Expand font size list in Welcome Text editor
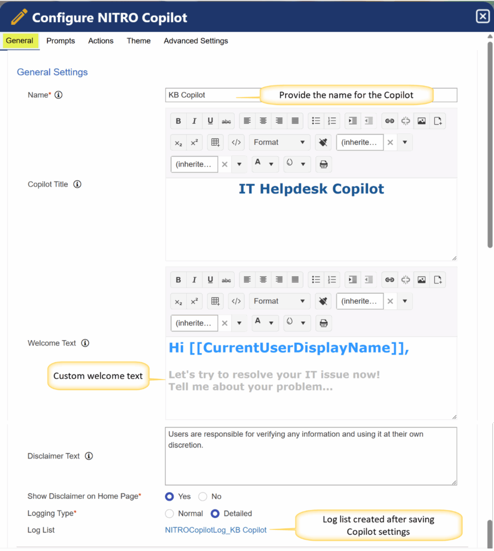The height and width of the screenshot is (551, 494). tap(239, 323)
